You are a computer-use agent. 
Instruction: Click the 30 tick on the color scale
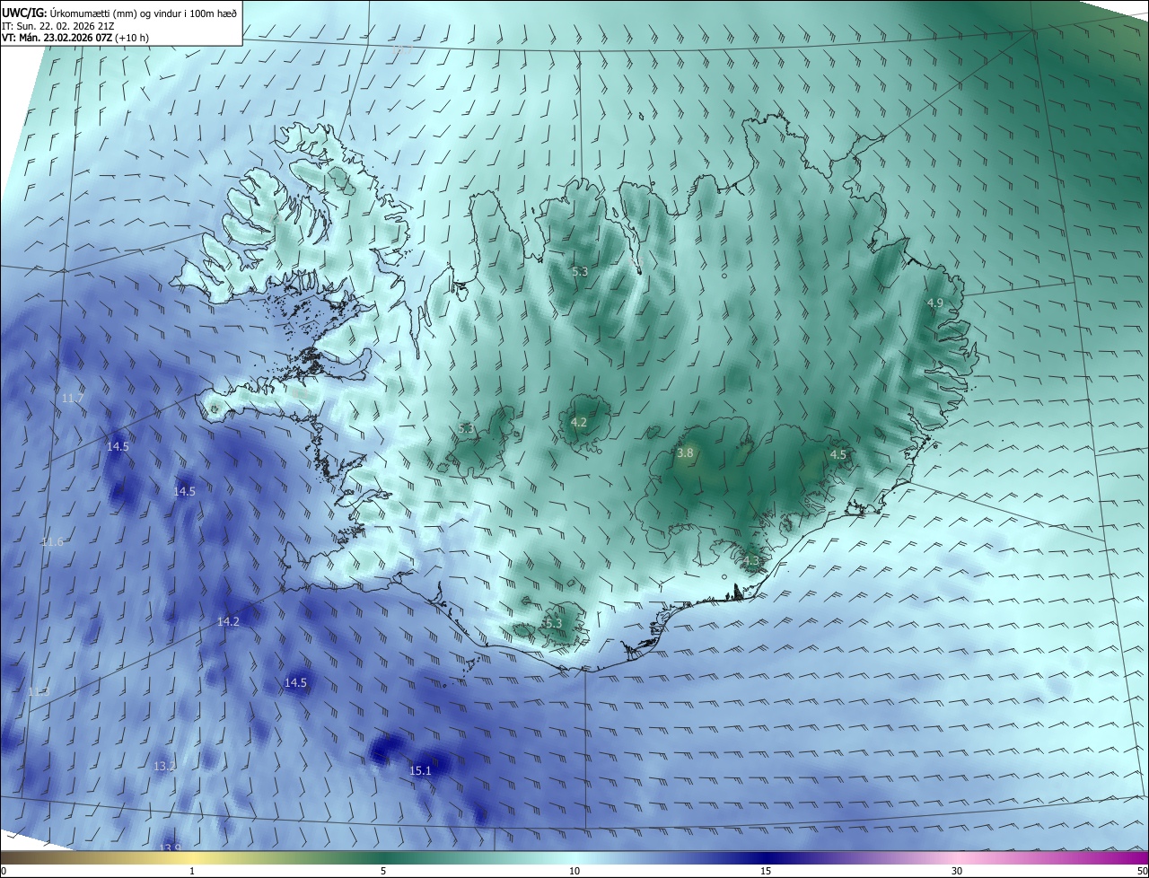pyautogui.click(x=957, y=871)
